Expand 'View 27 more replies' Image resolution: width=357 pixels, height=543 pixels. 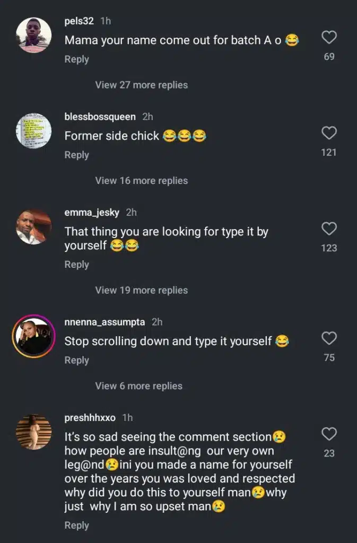click(141, 85)
